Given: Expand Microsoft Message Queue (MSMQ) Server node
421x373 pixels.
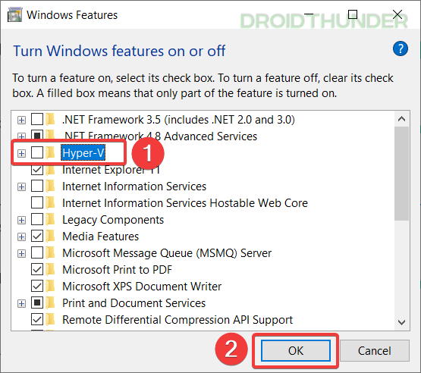Looking at the screenshot, I should pos(21,253).
